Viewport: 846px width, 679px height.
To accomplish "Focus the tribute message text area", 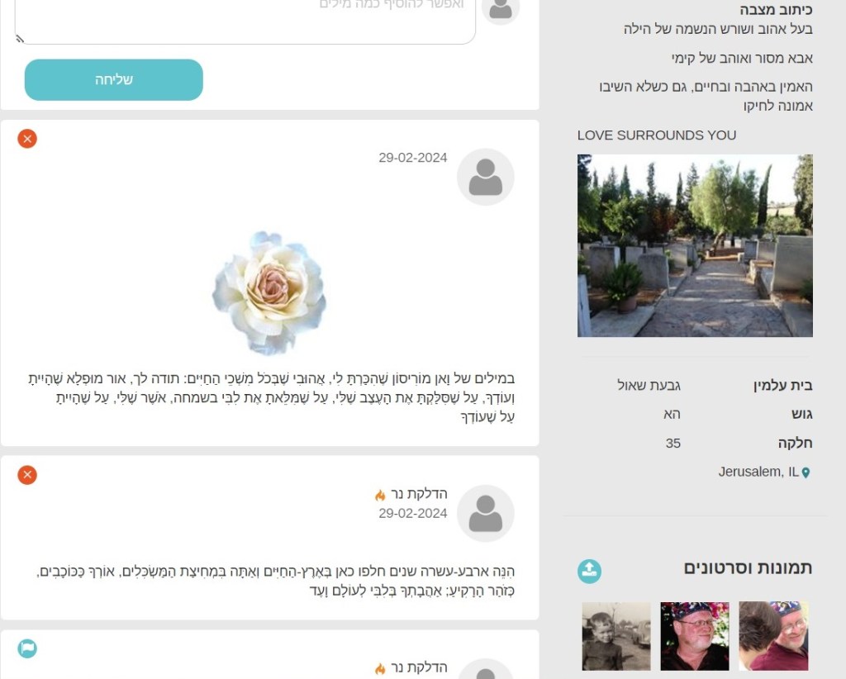I will pos(245,21).
